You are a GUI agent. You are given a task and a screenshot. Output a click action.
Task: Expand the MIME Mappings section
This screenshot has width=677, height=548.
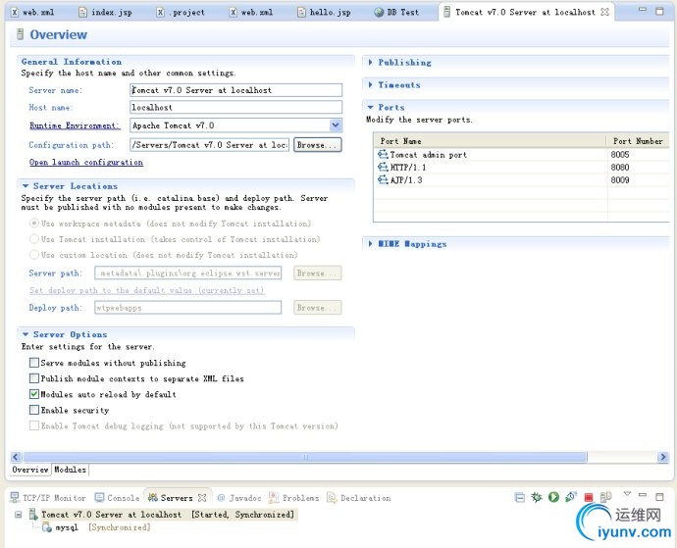click(371, 244)
